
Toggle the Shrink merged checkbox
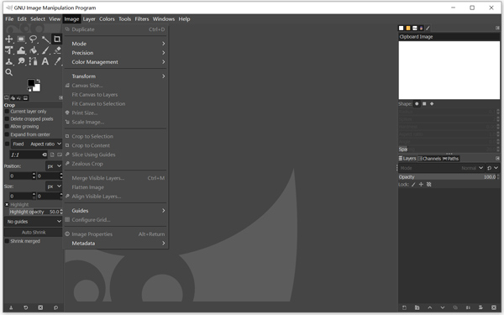pos(7,241)
